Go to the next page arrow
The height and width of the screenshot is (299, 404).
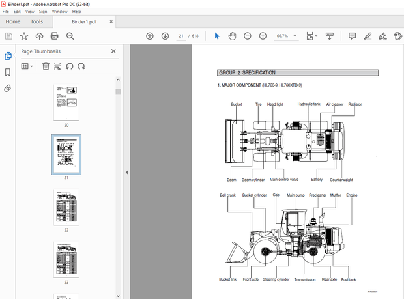(165, 36)
